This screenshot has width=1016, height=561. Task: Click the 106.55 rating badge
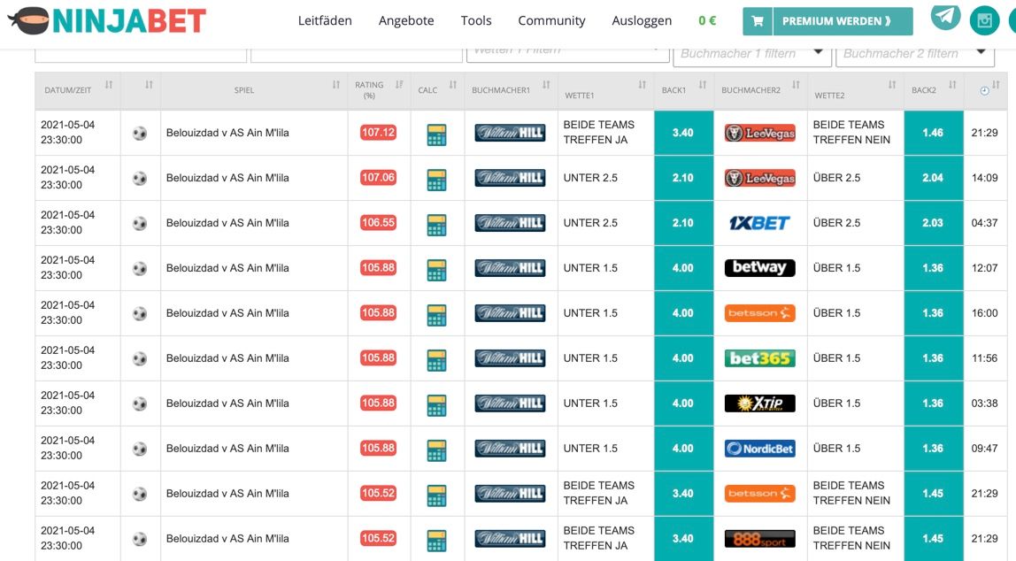(x=379, y=223)
